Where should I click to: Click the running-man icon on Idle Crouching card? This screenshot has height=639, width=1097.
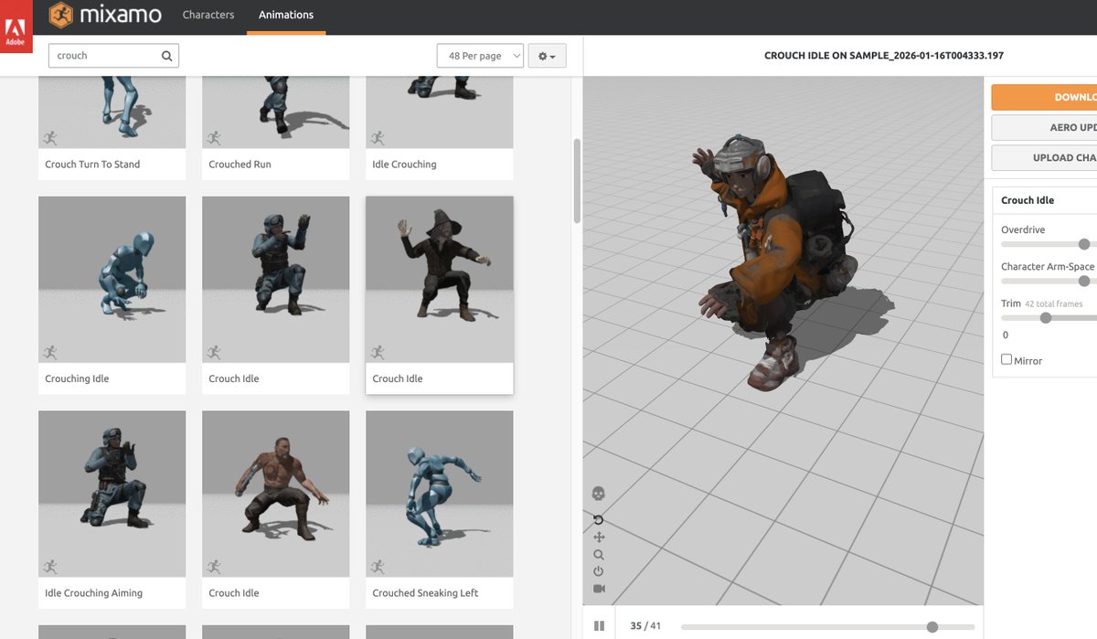coord(378,138)
